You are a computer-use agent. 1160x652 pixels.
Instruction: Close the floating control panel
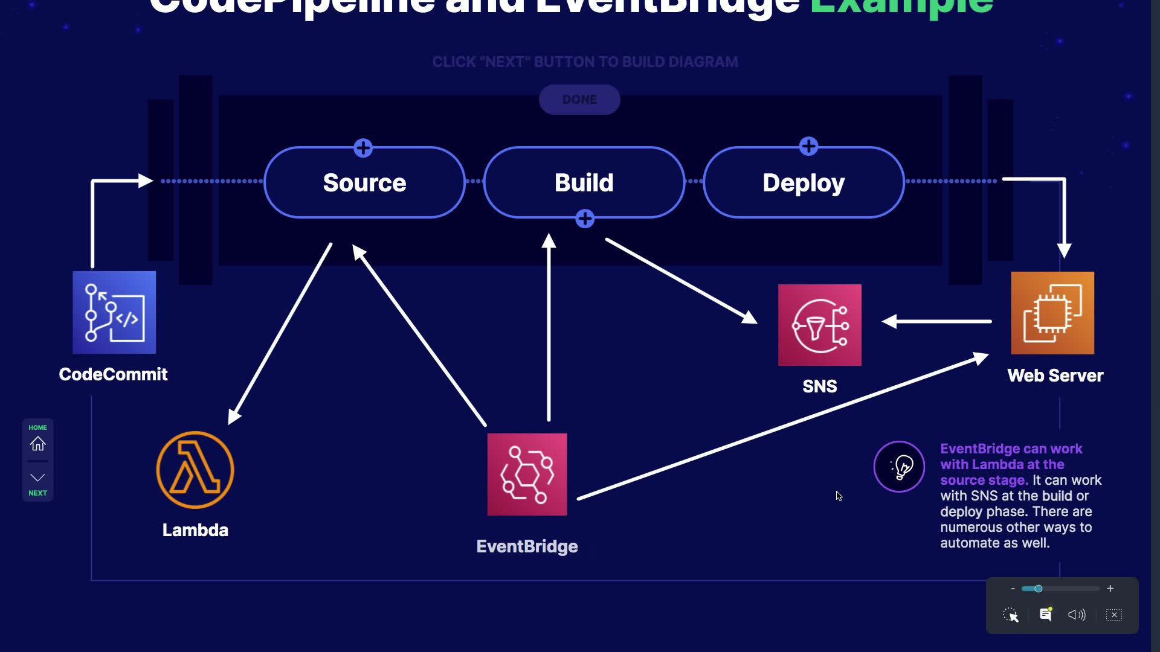(x=1114, y=615)
